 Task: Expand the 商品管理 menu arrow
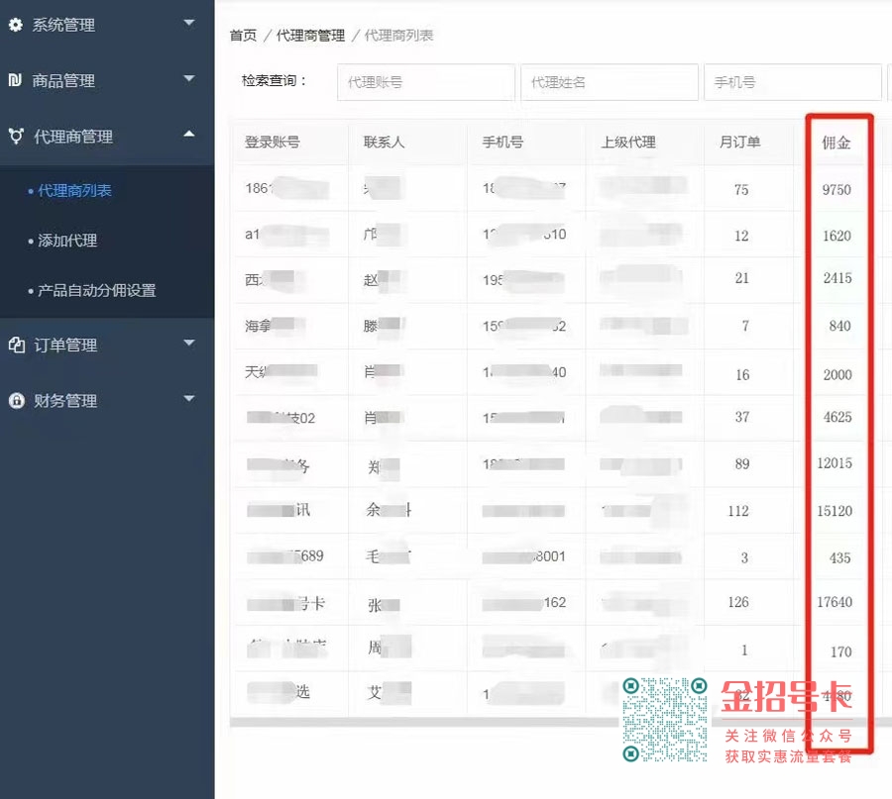click(189, 78)
